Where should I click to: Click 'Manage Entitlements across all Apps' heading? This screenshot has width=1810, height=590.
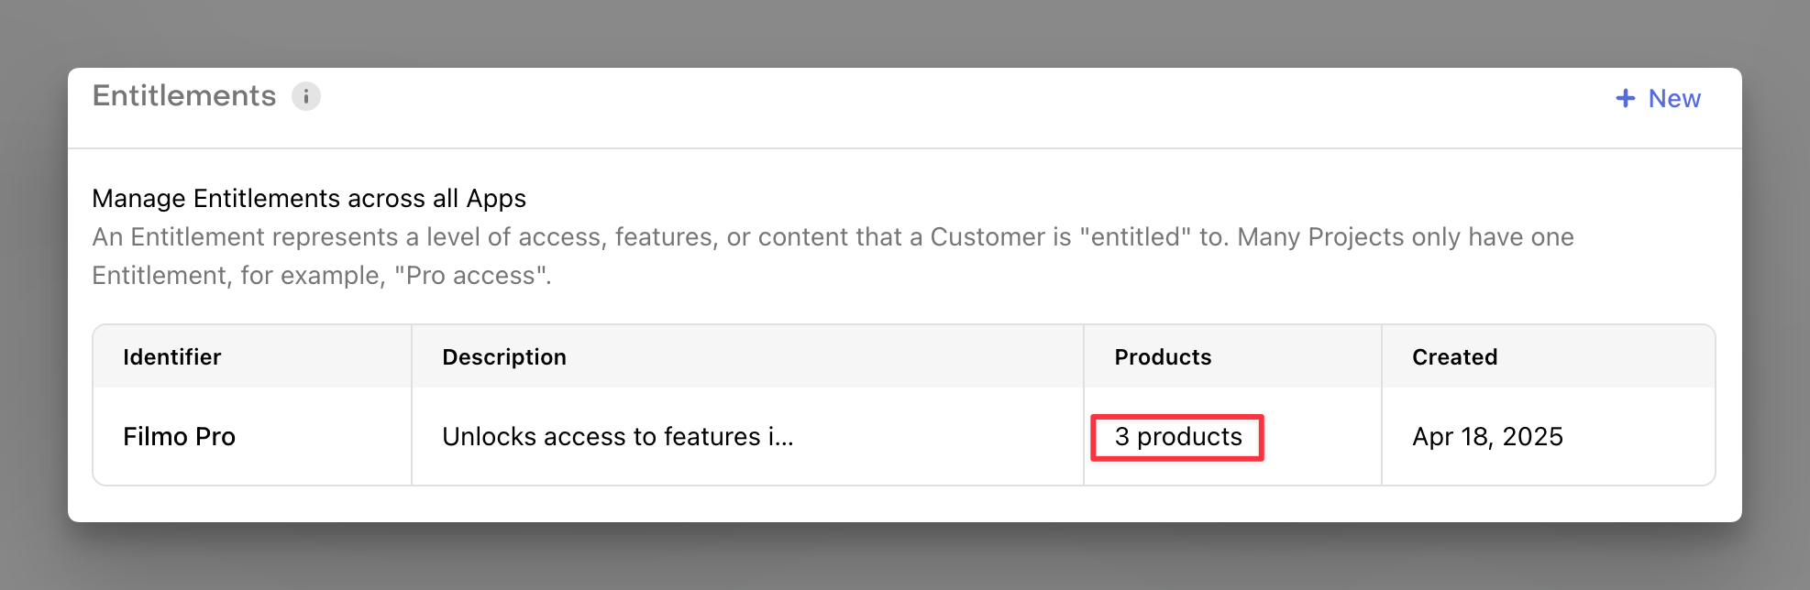click(x=309, y=199)
